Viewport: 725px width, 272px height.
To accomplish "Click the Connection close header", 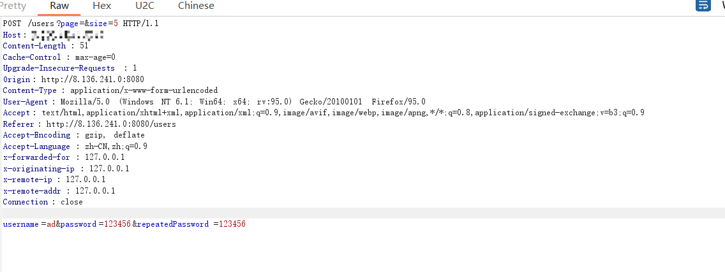I will [x=43, y=202].
